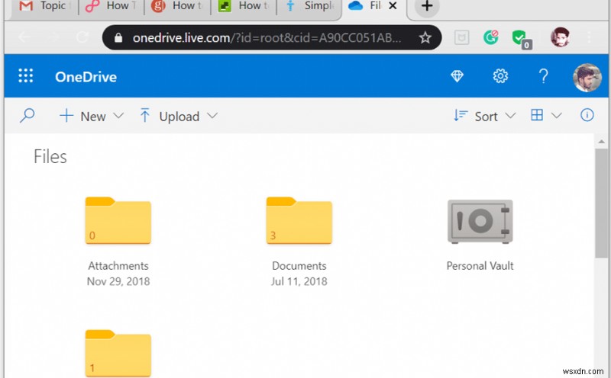Close the OneDrive Files tab

pyautogui.click(x=393, y=6)
